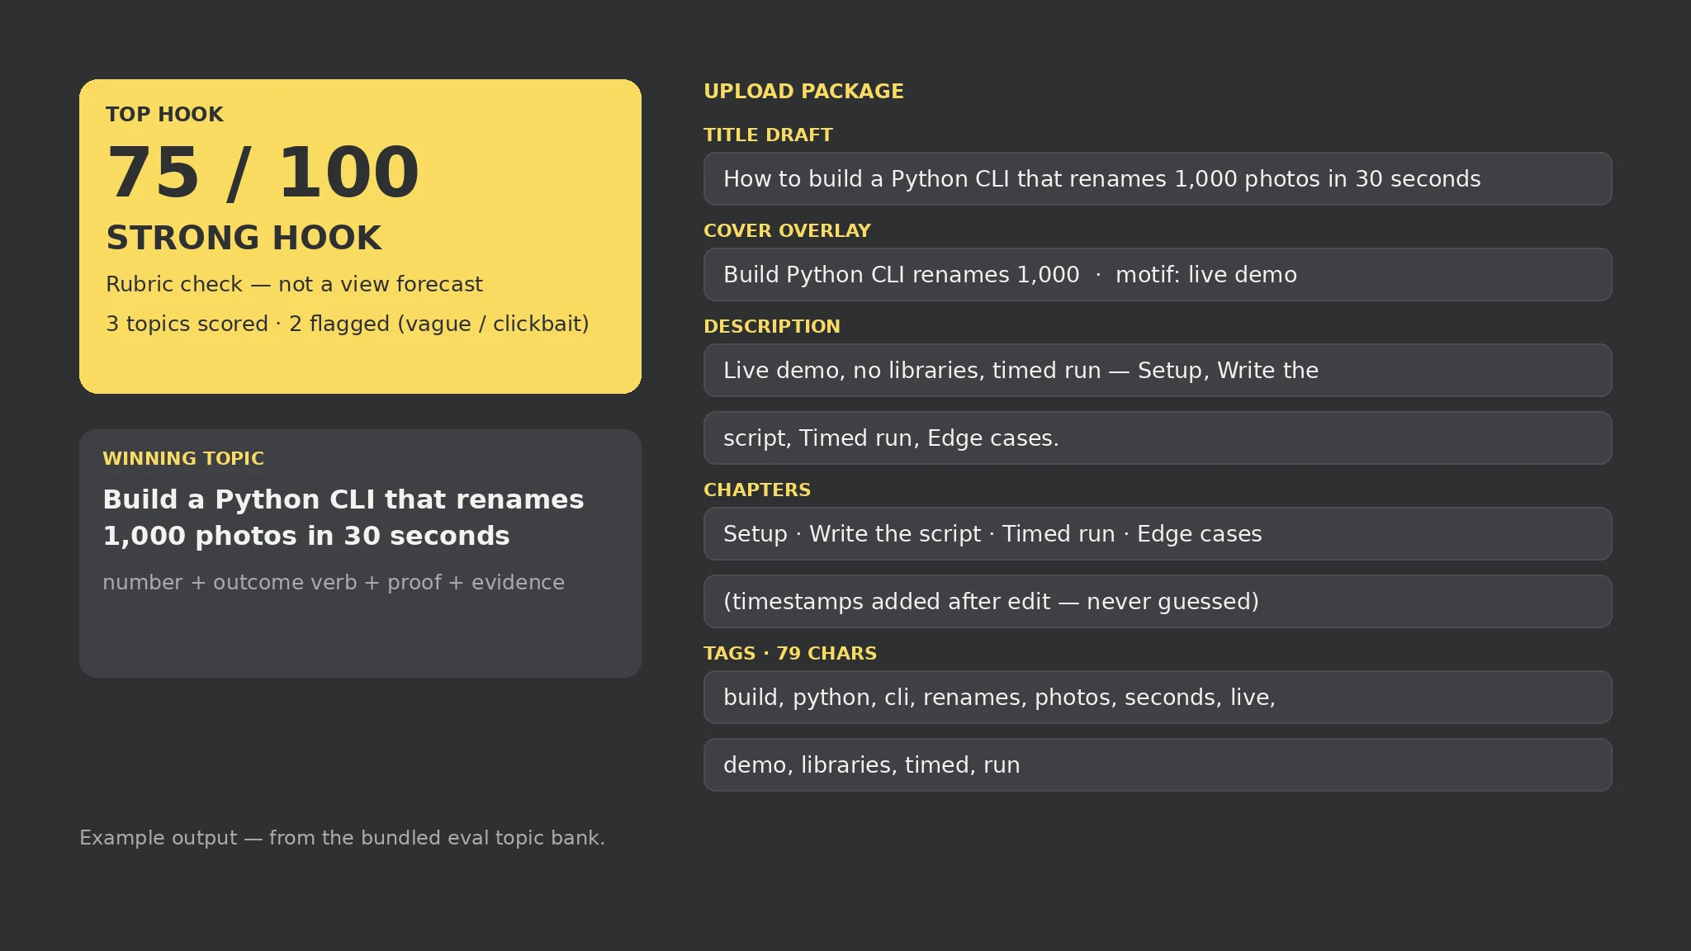Click the 'TOP HOOK' heading
Image resolution: width=1691 pixels, height=951 pixels.
coord(164,114)
